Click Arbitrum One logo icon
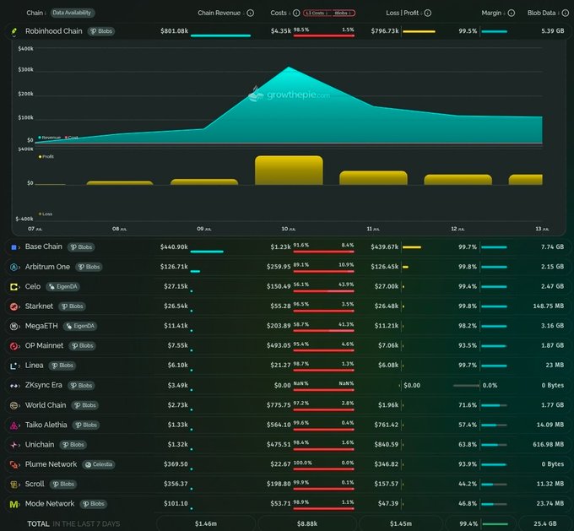Screen dimensions: 574x531 [x=14, y=268]
